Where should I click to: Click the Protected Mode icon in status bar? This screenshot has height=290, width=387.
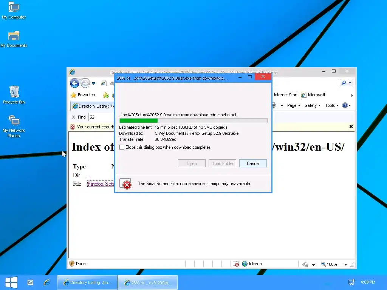pos(305,264)
